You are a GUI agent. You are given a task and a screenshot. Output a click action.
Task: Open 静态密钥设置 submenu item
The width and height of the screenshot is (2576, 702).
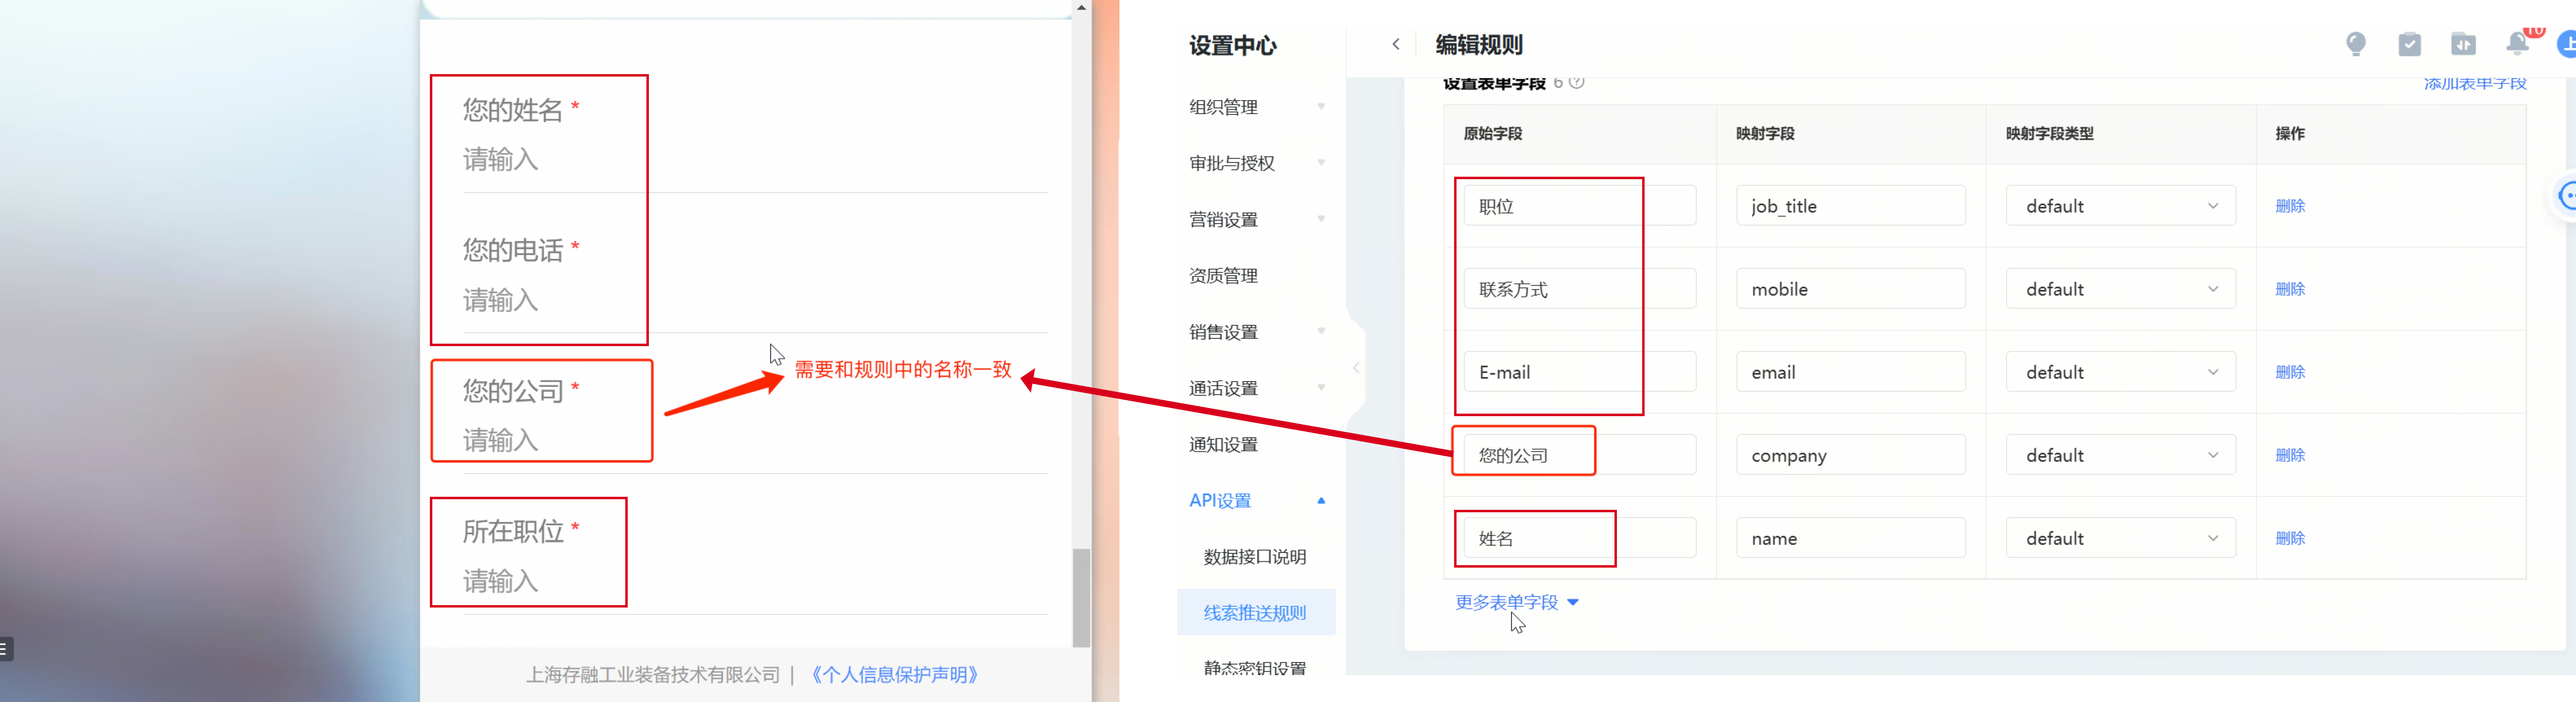1256,668
